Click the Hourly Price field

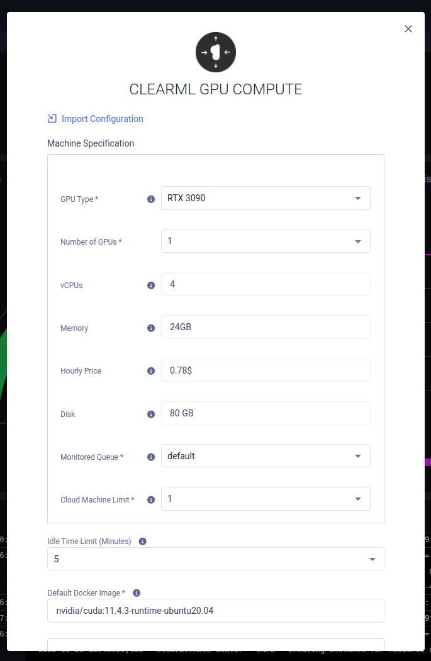(266, 370)
